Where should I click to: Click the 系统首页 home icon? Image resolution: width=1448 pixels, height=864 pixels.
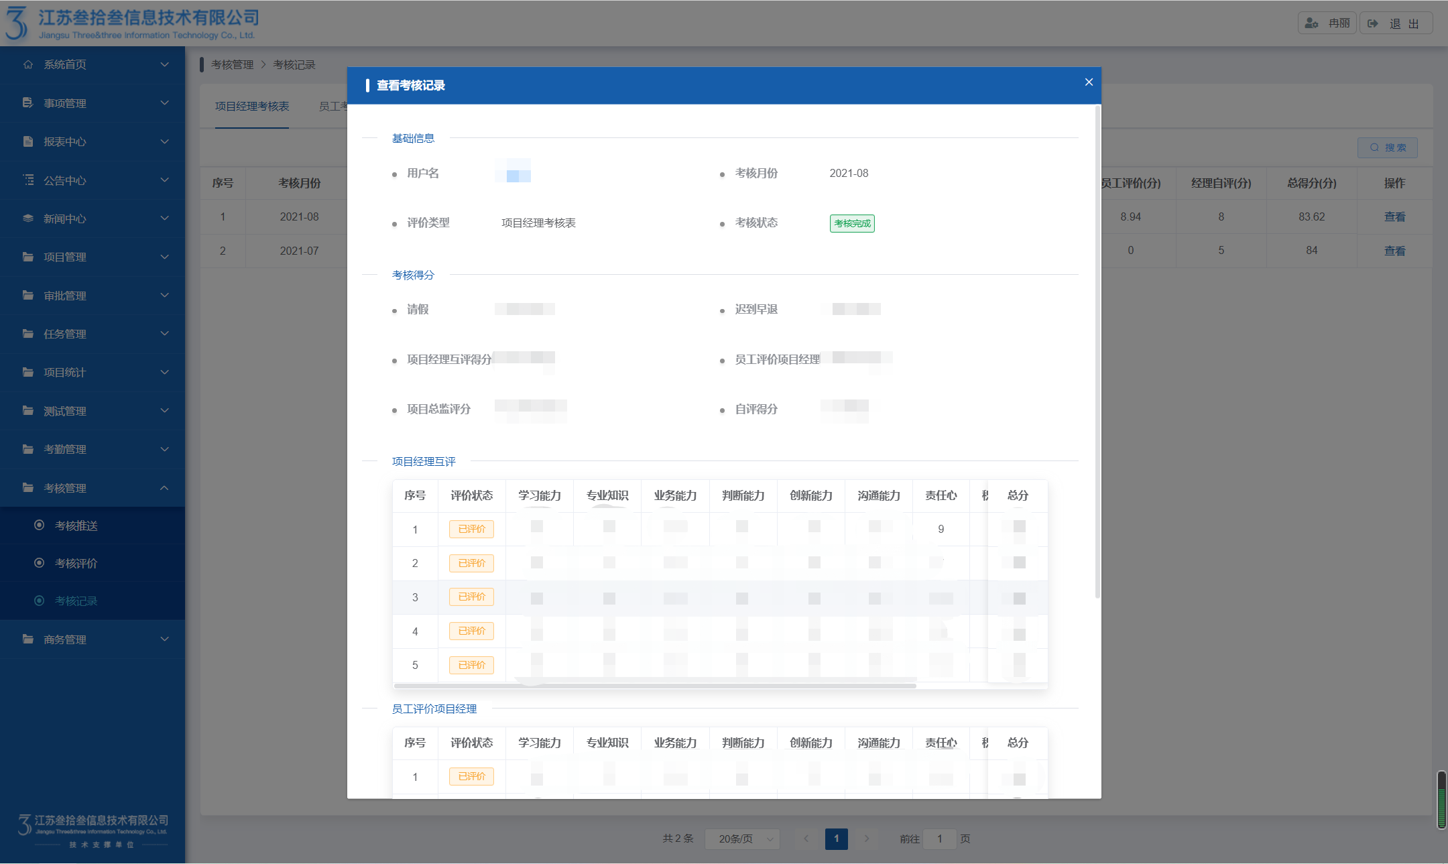(x=27, y=64)
